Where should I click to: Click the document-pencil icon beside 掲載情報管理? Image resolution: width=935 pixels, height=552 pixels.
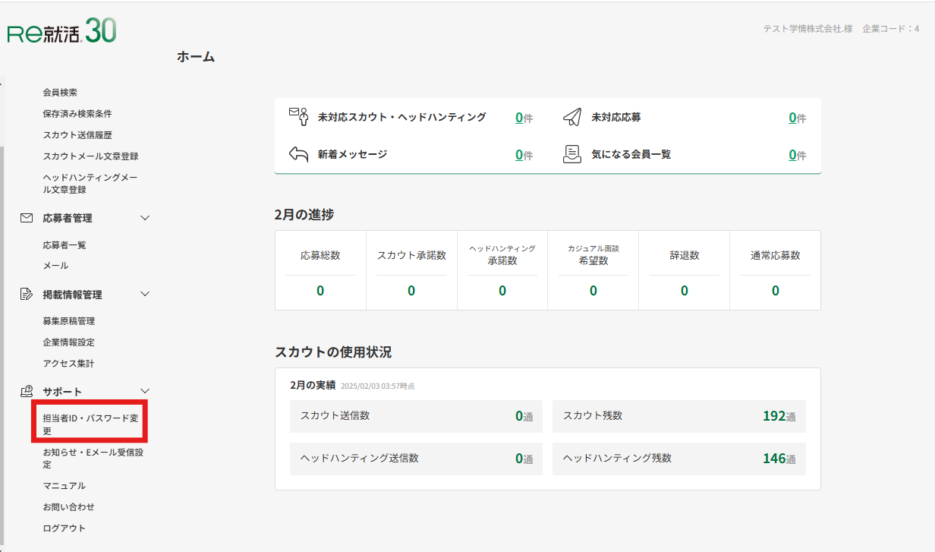click(x=27, y=295)
